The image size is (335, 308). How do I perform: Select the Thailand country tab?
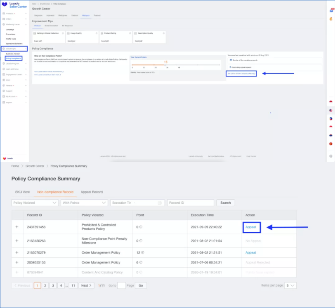pyautogui.click(x=97, y=15)
